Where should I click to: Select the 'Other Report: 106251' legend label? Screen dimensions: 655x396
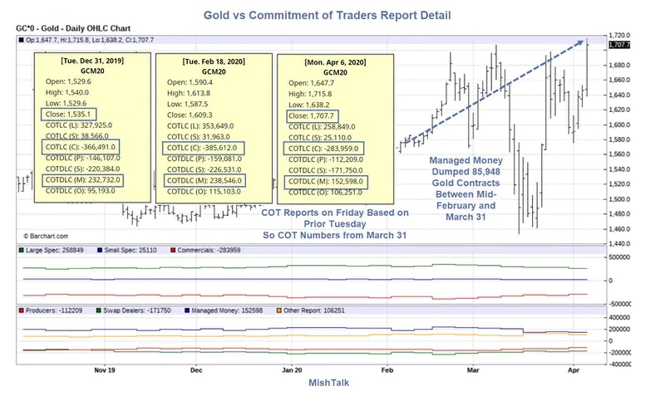[314, 310]
